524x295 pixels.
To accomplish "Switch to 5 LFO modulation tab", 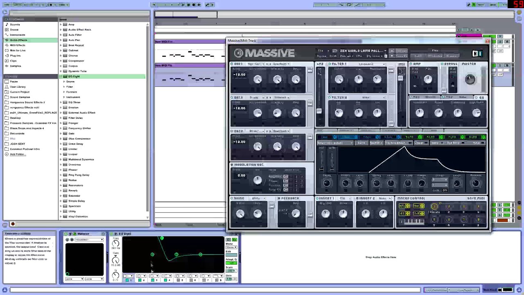I will click(413, 137).
